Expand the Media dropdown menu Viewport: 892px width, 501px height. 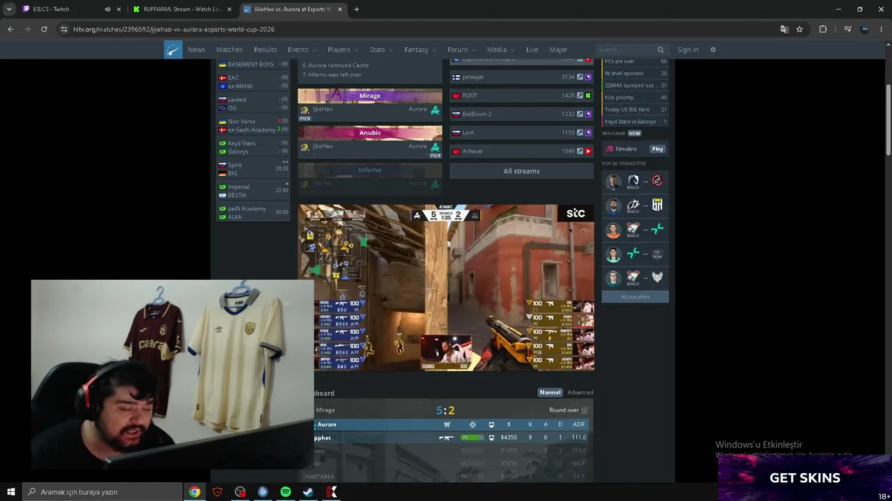pyautogui.click(x=500, y=49)
